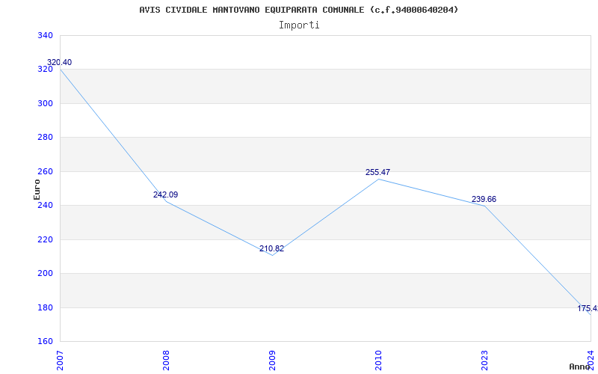Screen dimensions: 598x374
Task: Click the Euro y-axis label
Action: (37, 189)
